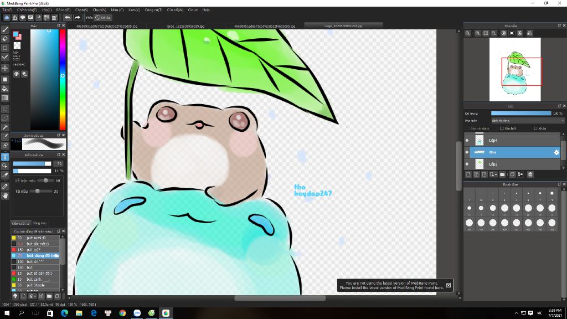Select the Text tool
This screenshot has width=567, height=319.
[x=5, y=157]
